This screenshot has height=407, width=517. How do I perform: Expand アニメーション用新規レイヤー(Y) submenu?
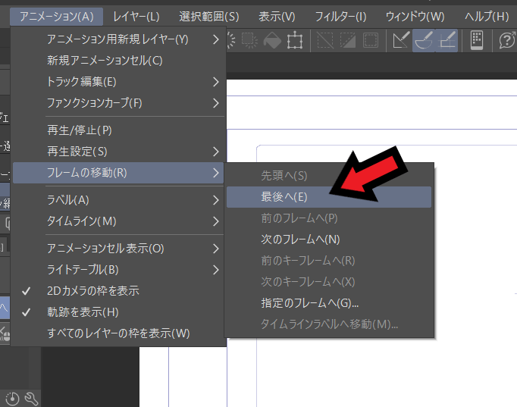[118, 39]
